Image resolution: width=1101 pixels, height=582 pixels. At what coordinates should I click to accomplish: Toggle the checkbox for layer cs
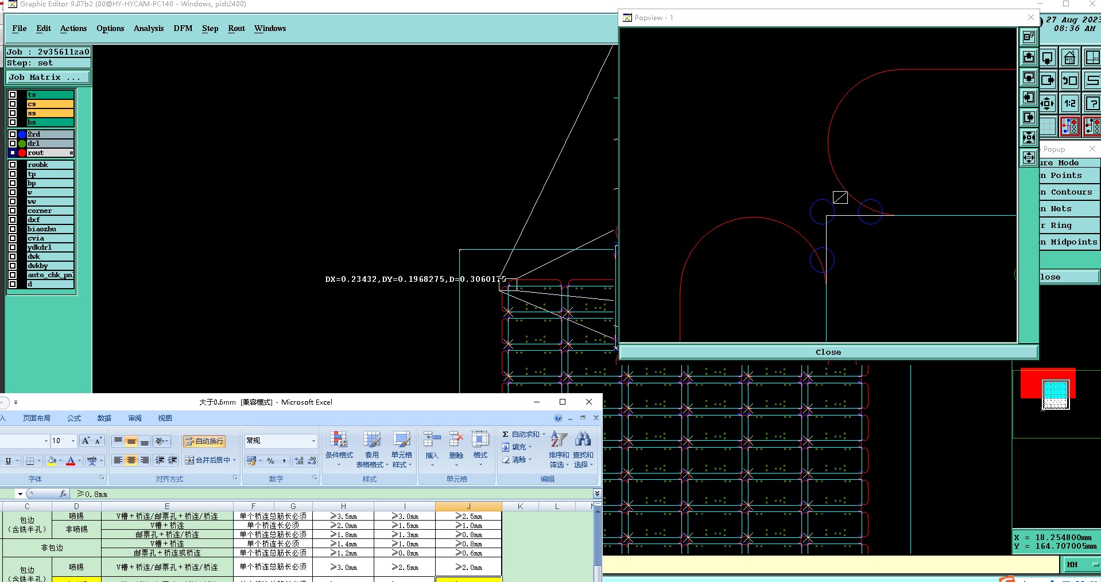(13, 104)
